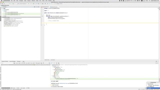Open the Date filter dropdown in log
The height and width of the screenshot is (90, 160).
pos(28,63)
